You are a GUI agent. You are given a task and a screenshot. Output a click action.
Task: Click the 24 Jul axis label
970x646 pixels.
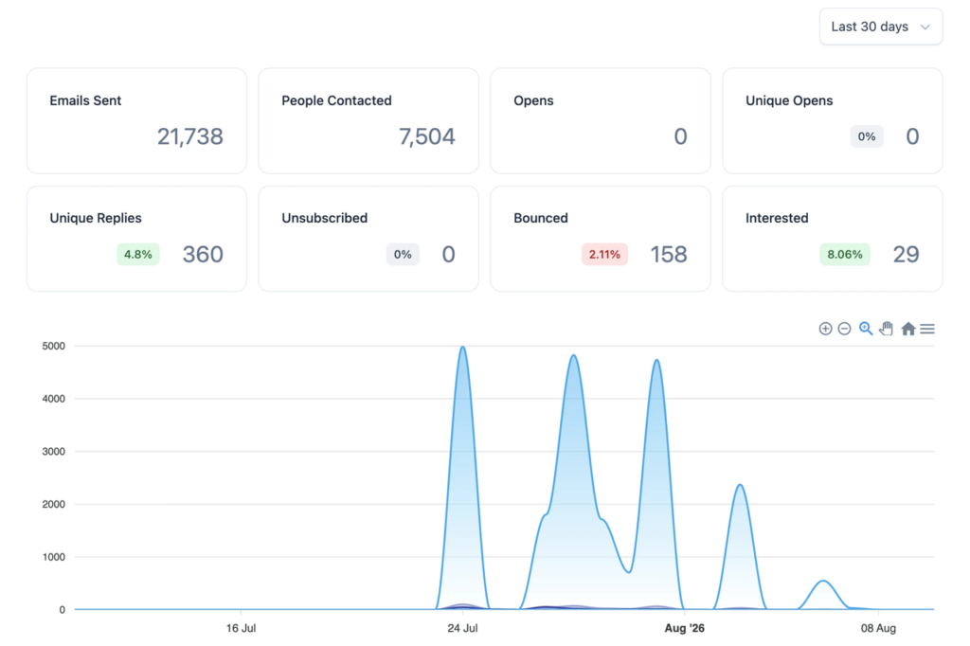tap(462, 628)
